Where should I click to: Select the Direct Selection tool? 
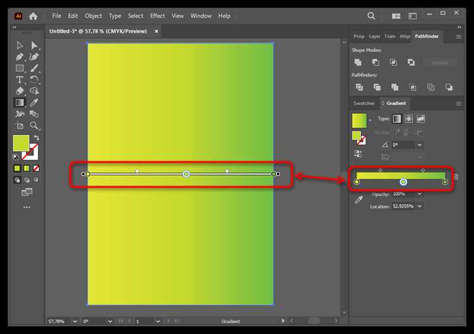pos(34,45)
